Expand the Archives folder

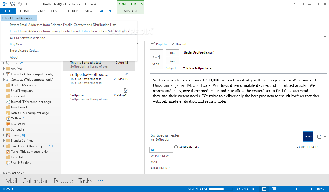pos(4,69)
